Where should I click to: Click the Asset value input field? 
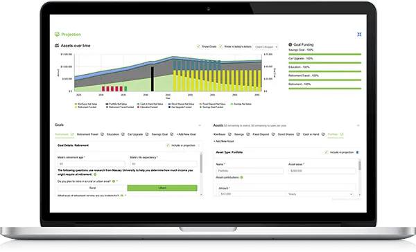(322, 171)
